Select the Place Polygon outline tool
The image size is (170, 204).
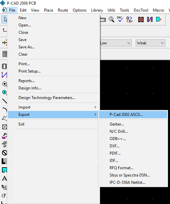pyautogui.click(x=5, y=118)
